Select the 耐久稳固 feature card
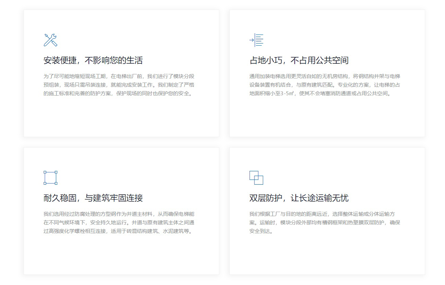 point(121,212)
